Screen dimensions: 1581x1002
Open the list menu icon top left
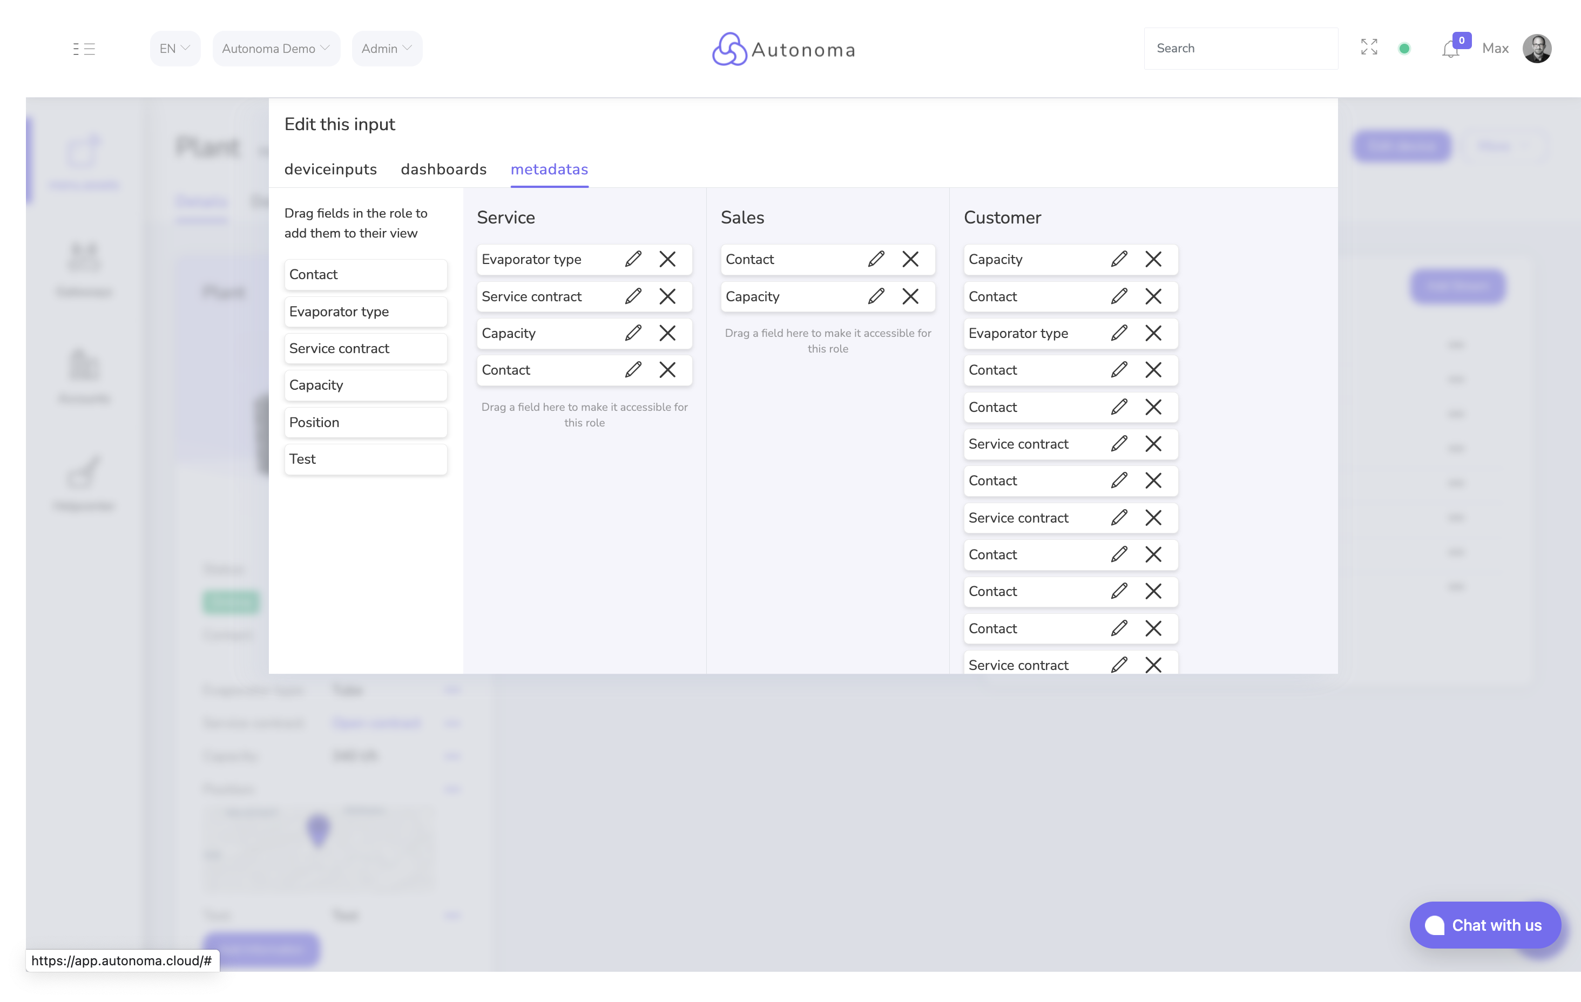[x=85, y=49]
